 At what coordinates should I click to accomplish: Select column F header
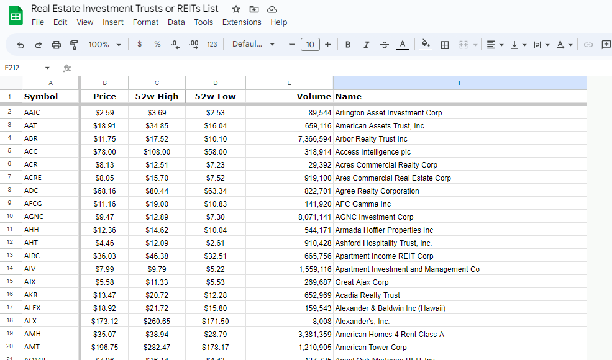[x=460, y=83]
